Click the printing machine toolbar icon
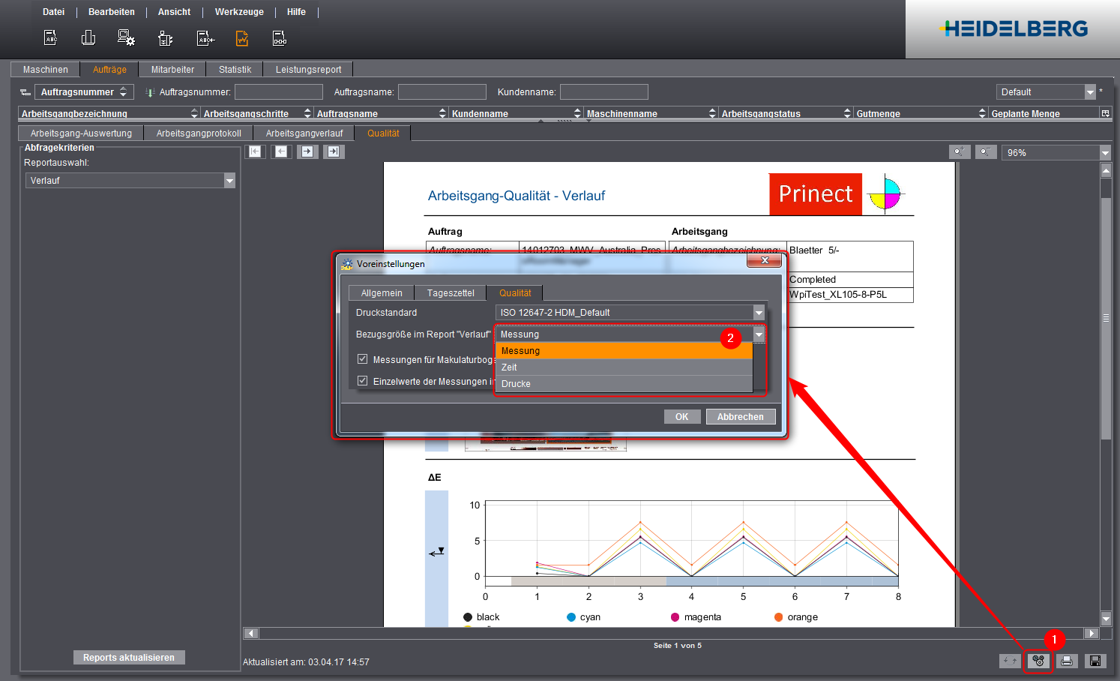 click(x=166, y=38)
